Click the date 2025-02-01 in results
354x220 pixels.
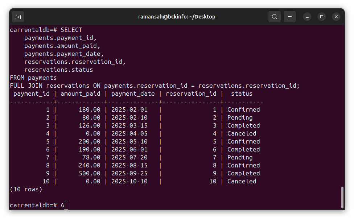tap(129, 109)
